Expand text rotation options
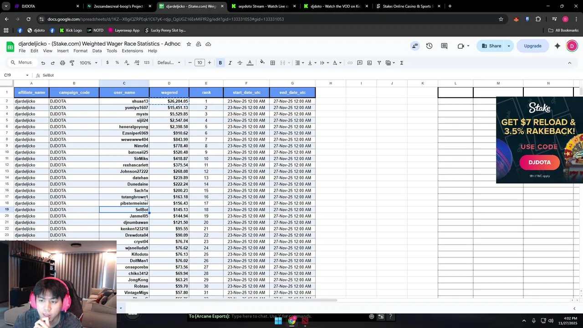 pyautogui.click(x=337, y=63)
